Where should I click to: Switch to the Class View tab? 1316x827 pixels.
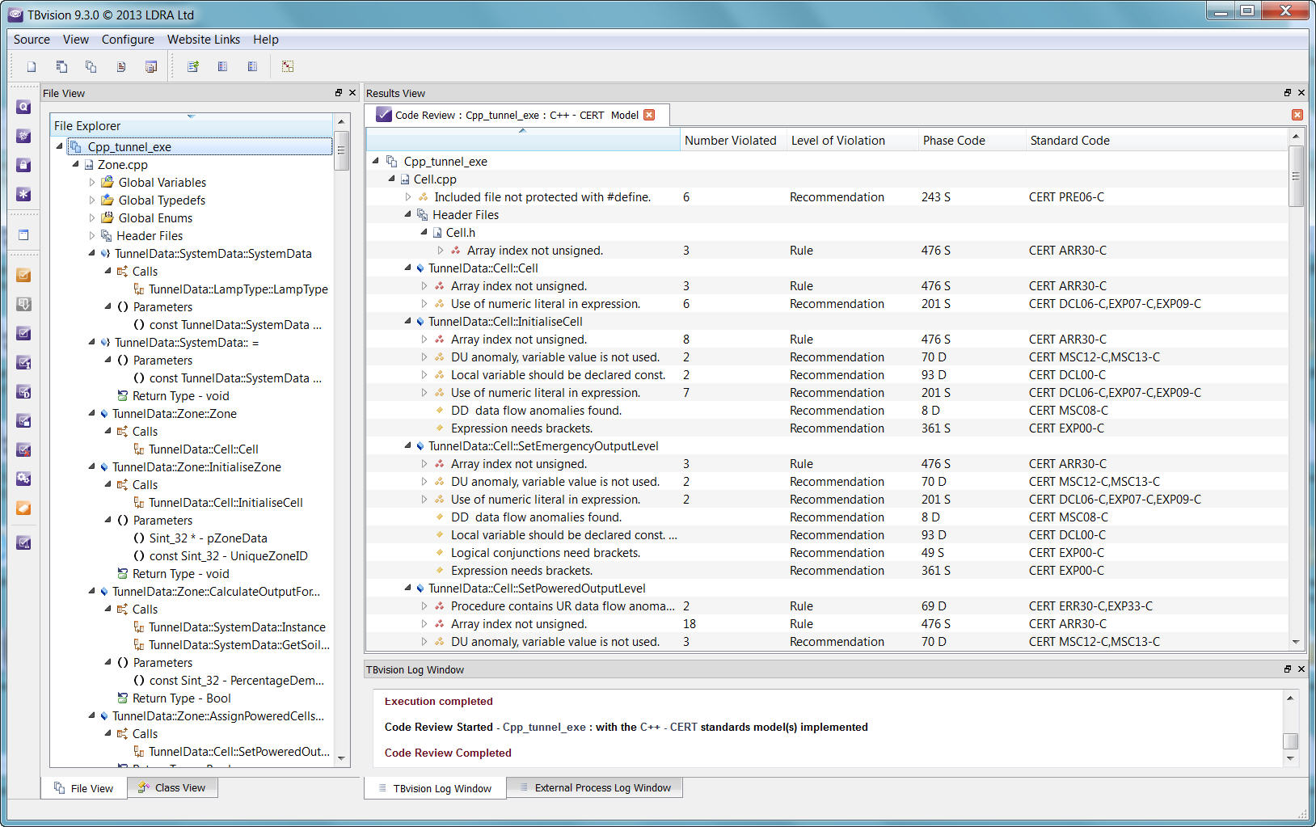point(171,788)
